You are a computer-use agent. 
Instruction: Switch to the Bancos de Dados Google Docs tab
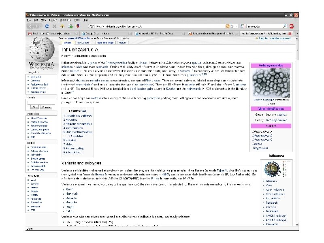coord(213,34)
